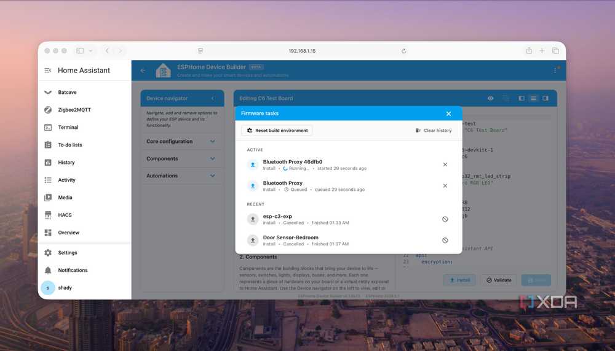Expand Automations section
The height and width of the screenshot is (351, 615).
[182, 175]
